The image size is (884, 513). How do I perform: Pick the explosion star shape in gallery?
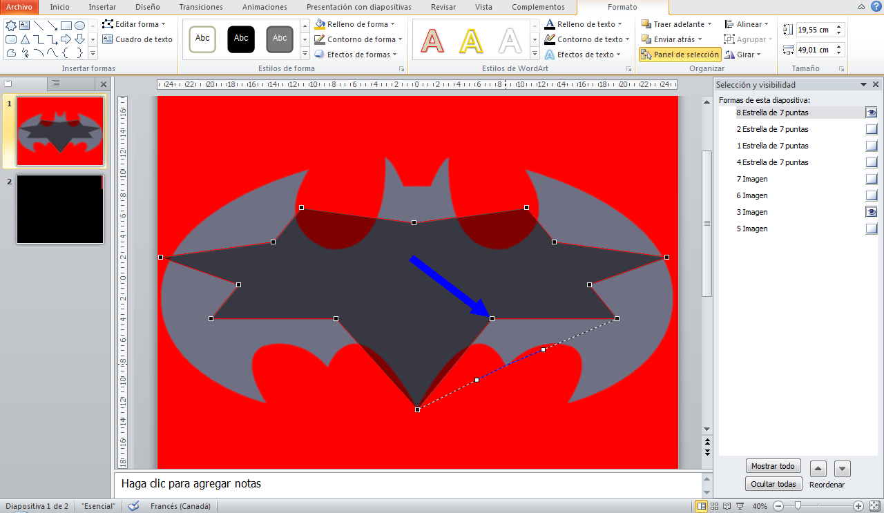(10, 26)
